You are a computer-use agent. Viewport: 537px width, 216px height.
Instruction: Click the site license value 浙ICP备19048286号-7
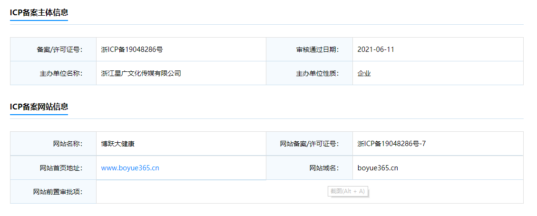[391, 144]
